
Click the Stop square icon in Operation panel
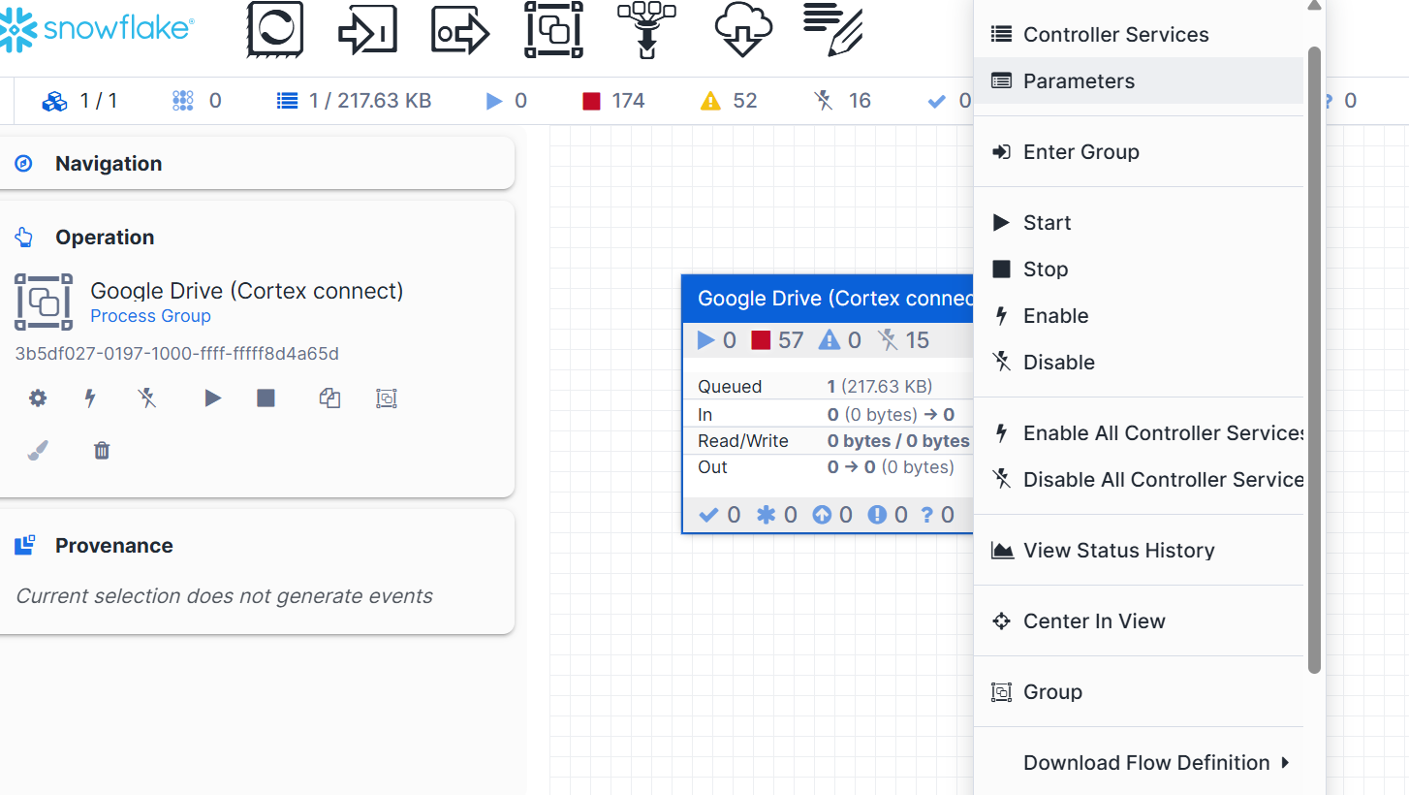click(x=266, y=397)
